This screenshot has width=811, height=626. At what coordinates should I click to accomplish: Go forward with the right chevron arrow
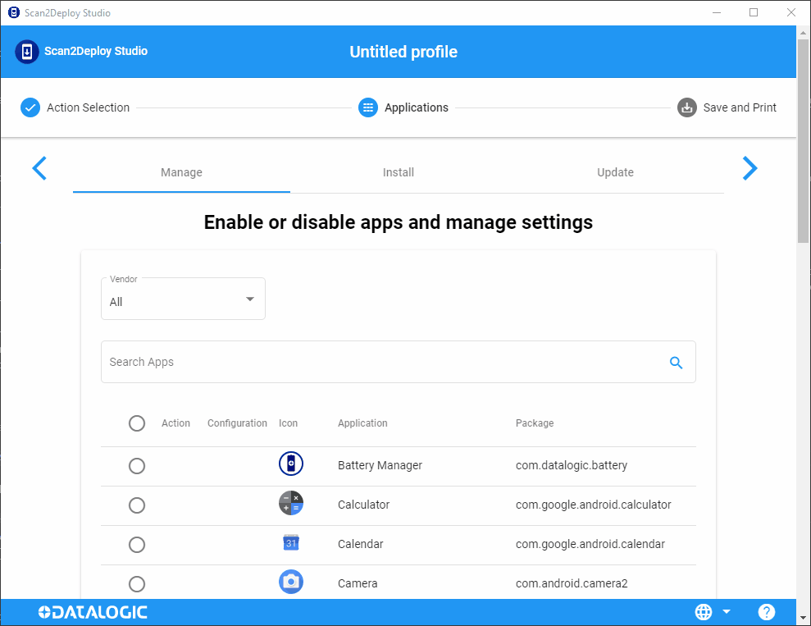point(750,168)
